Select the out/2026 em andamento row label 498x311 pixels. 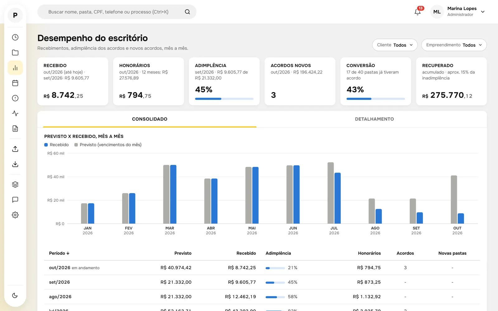click(x=74, y=268)
